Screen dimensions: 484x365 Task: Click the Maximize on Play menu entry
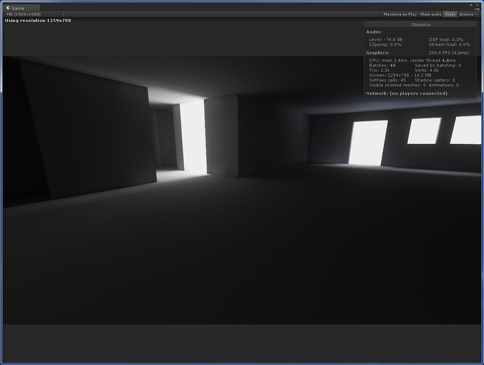tap(400, 14)
